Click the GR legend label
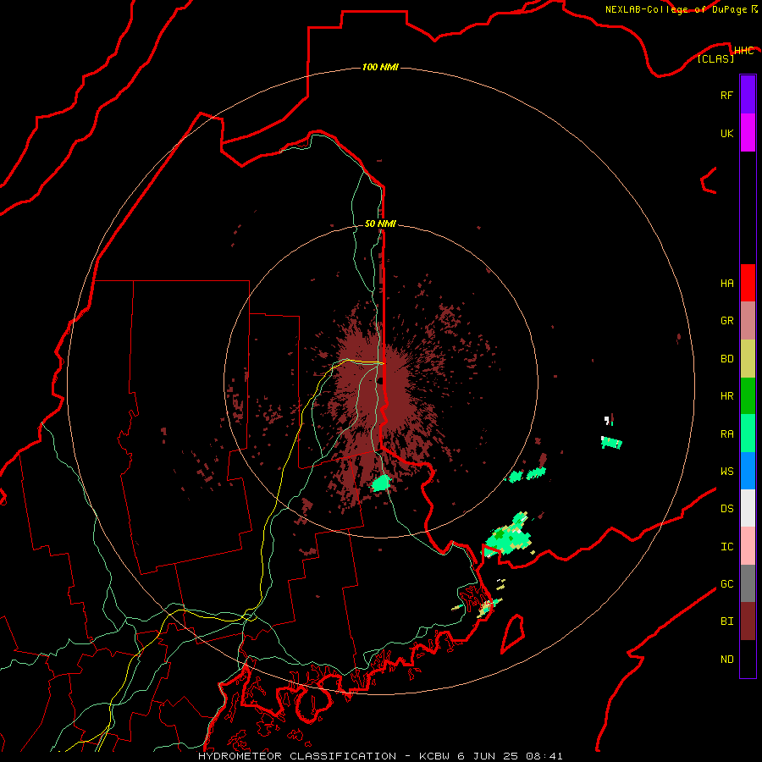The image size is (762, 762). (x=726, y=321)
